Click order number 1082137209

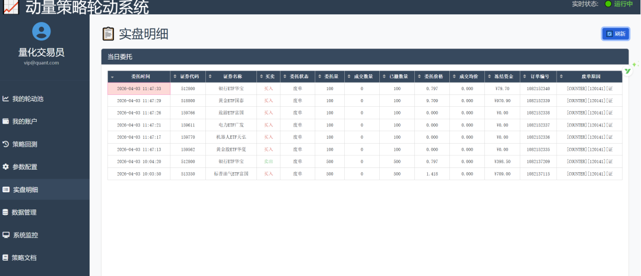(x=538, y=161)
